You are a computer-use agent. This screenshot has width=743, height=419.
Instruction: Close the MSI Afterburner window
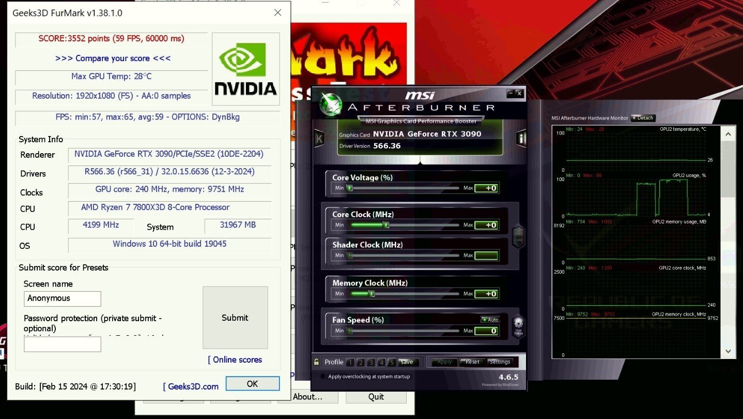519,93
